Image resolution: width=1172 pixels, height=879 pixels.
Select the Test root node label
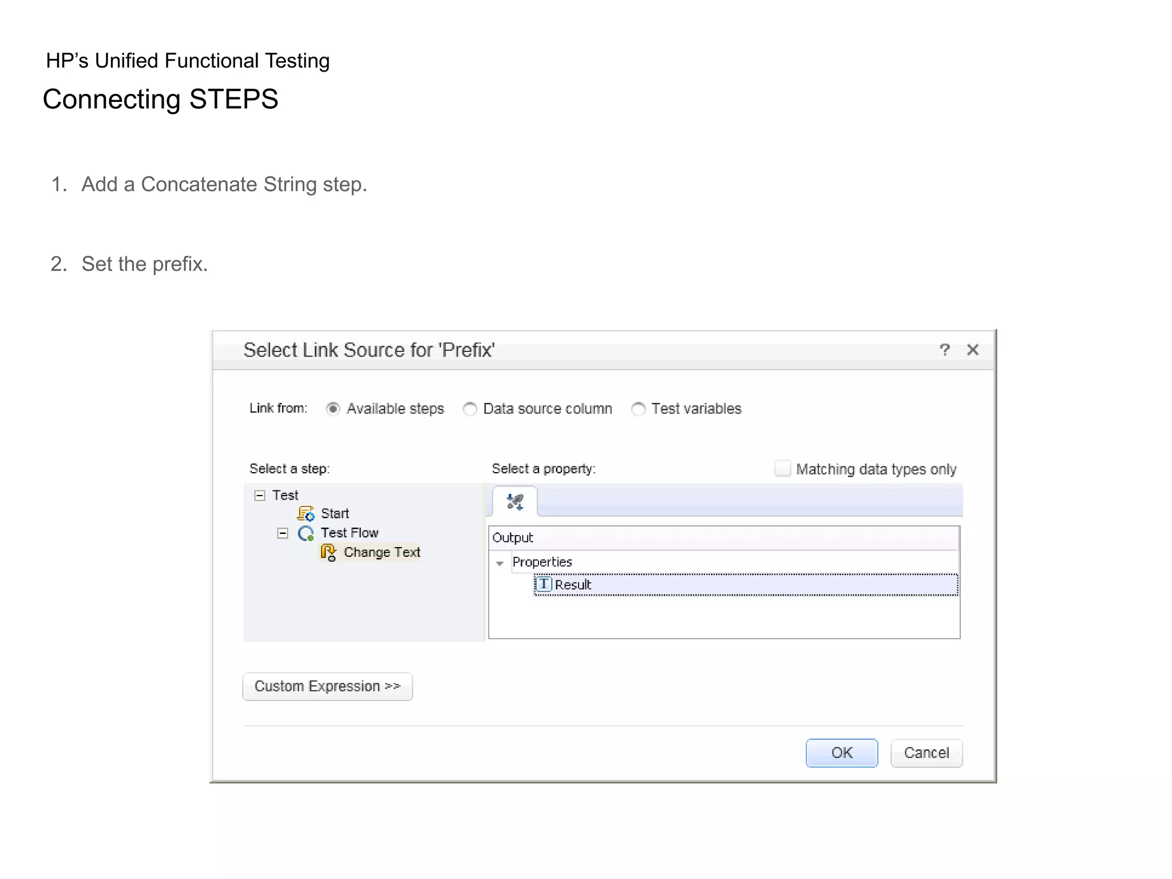point(285,495)
